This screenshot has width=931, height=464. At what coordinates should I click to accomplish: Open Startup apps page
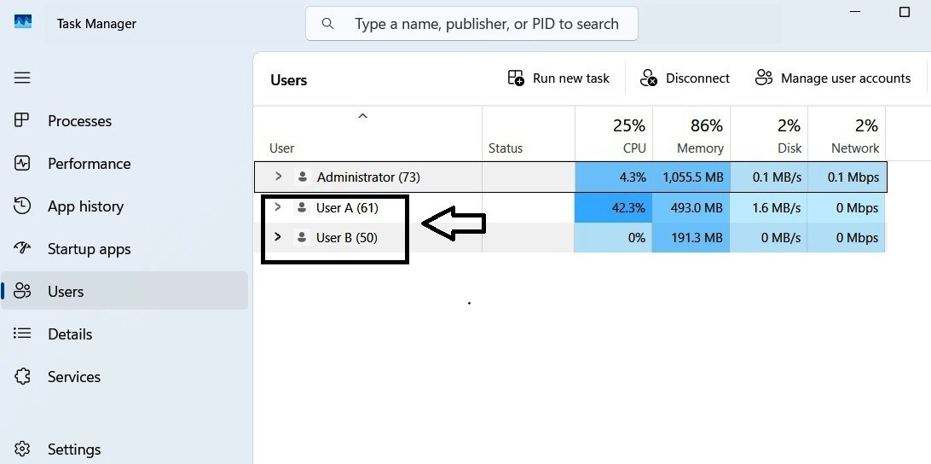[x=89, y=249]
